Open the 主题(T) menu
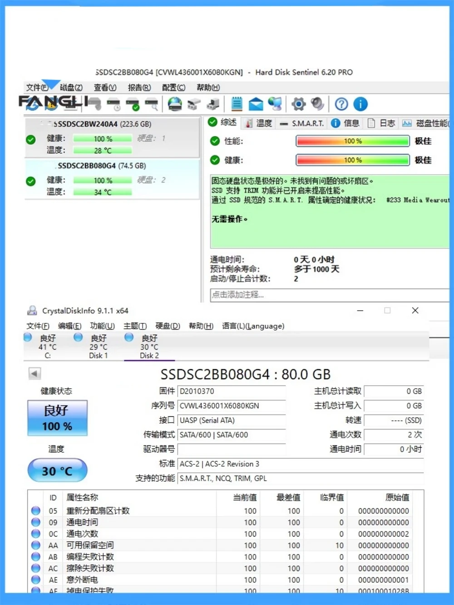This screenshot has width=454, height=605. (x=135, y=326)
